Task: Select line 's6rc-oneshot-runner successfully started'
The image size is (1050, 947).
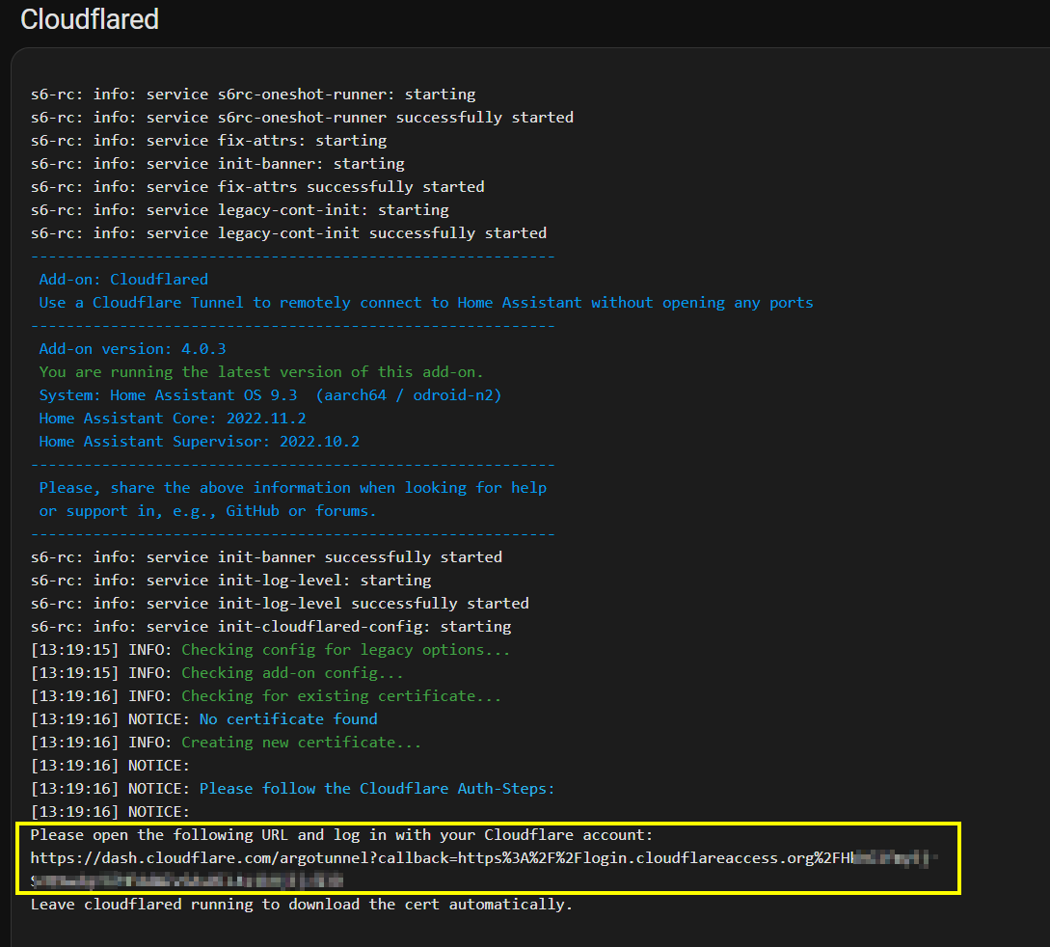Action: tap(302, 118)
